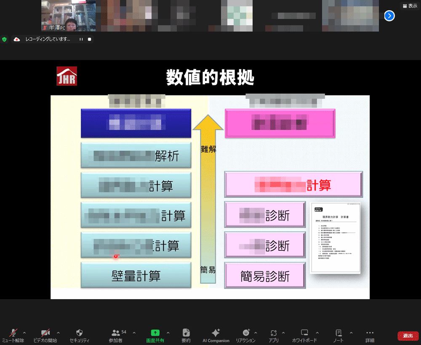Open the 表示 view menu

tap(410, 6)
